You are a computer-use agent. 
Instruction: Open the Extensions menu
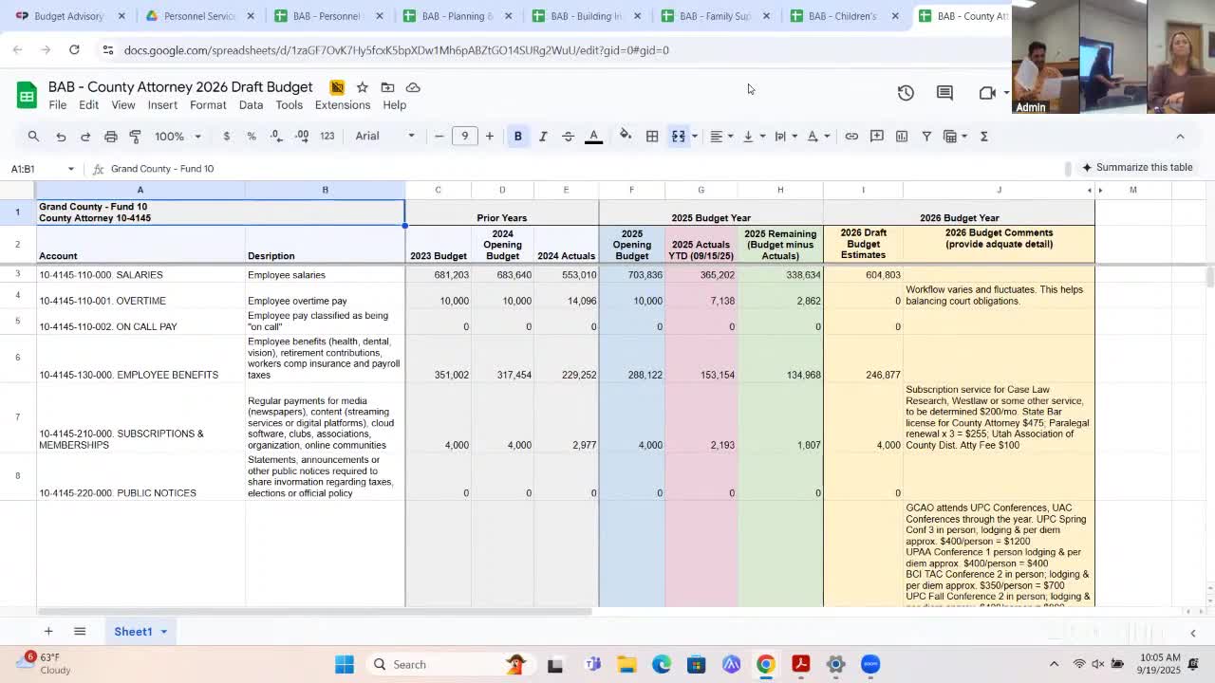point(342,105)
